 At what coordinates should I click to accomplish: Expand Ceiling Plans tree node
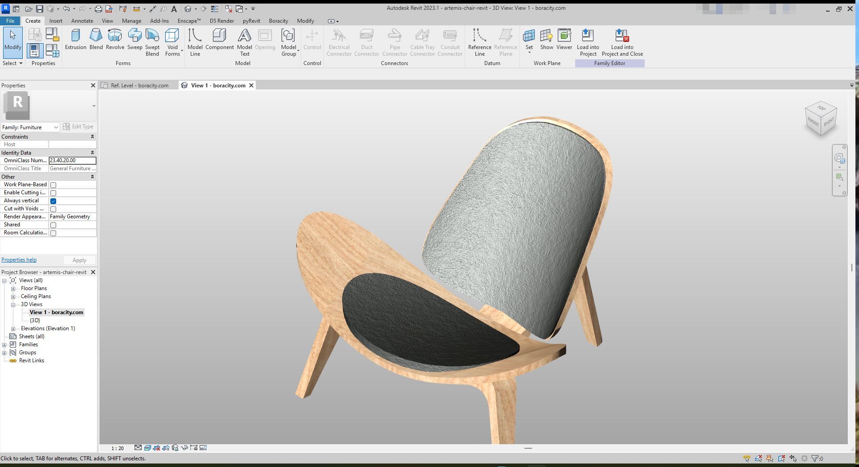[13, 297]
